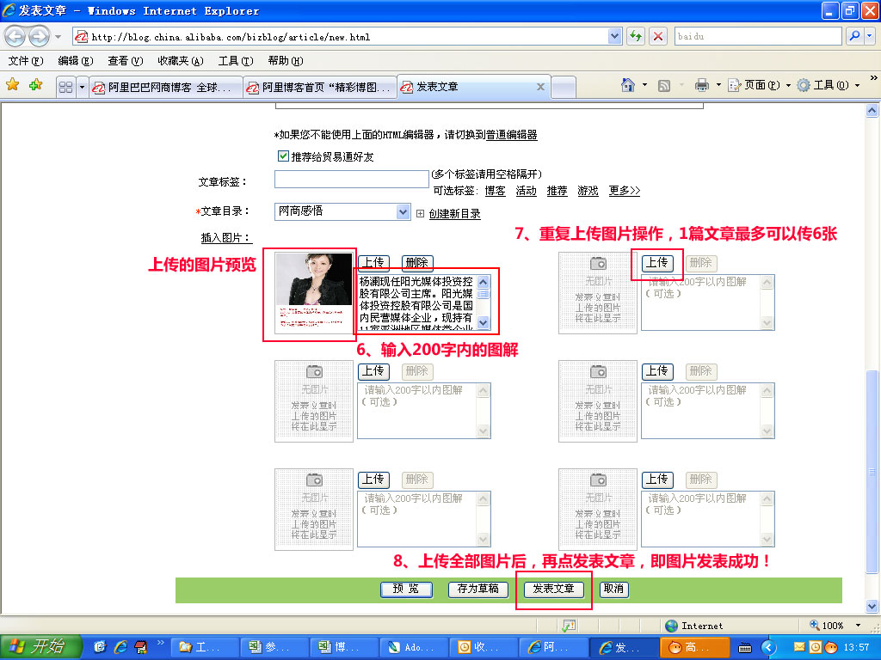
Task: Open the search provider options dropdown
Action: pyautogui.click(x=870, y=36)
